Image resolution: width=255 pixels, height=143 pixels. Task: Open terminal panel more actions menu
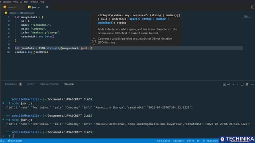252,84
